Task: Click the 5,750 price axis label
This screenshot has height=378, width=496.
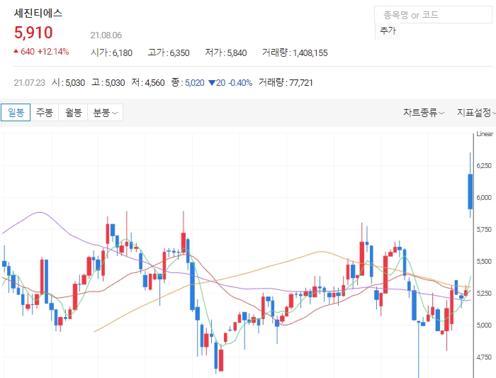Action: [x=484, y=230]
